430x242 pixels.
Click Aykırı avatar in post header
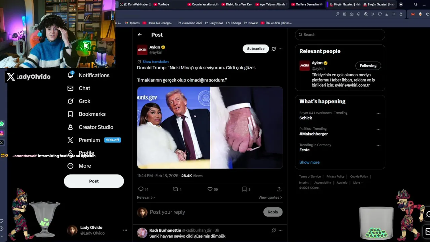pos(142,50)
